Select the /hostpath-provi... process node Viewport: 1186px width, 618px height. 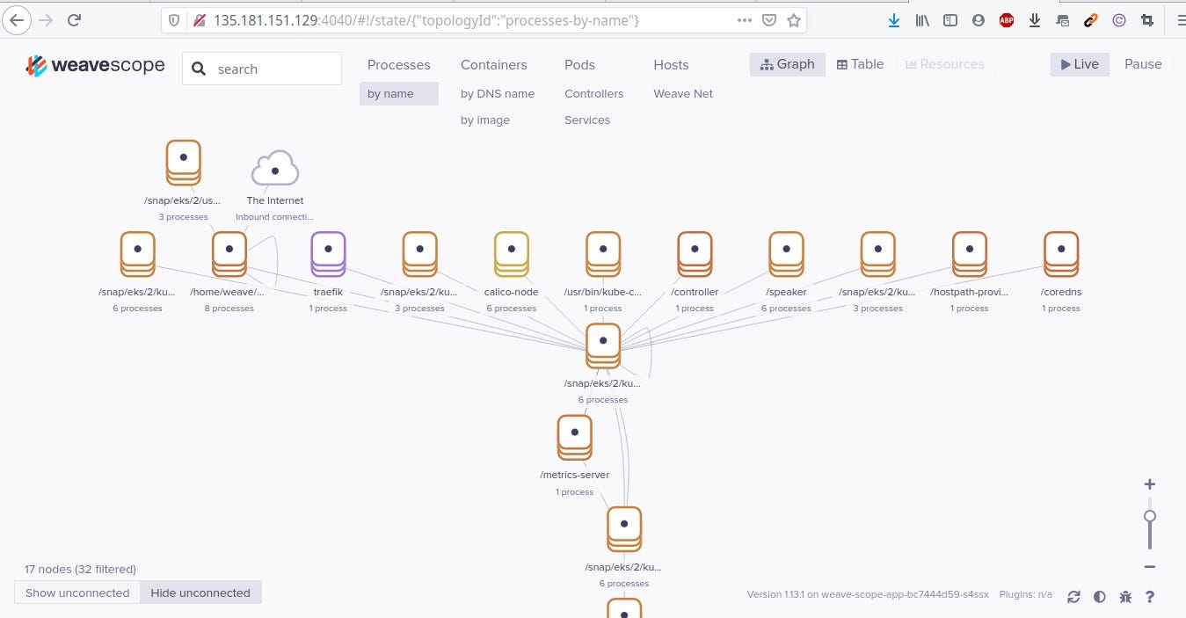(969, 254)
